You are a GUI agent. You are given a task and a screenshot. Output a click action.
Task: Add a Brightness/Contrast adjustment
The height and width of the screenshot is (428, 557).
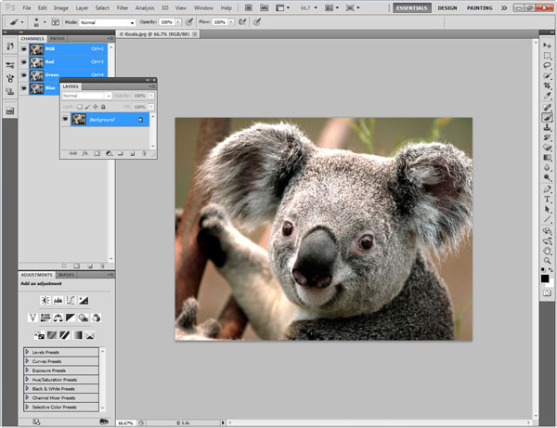[44, 301]
